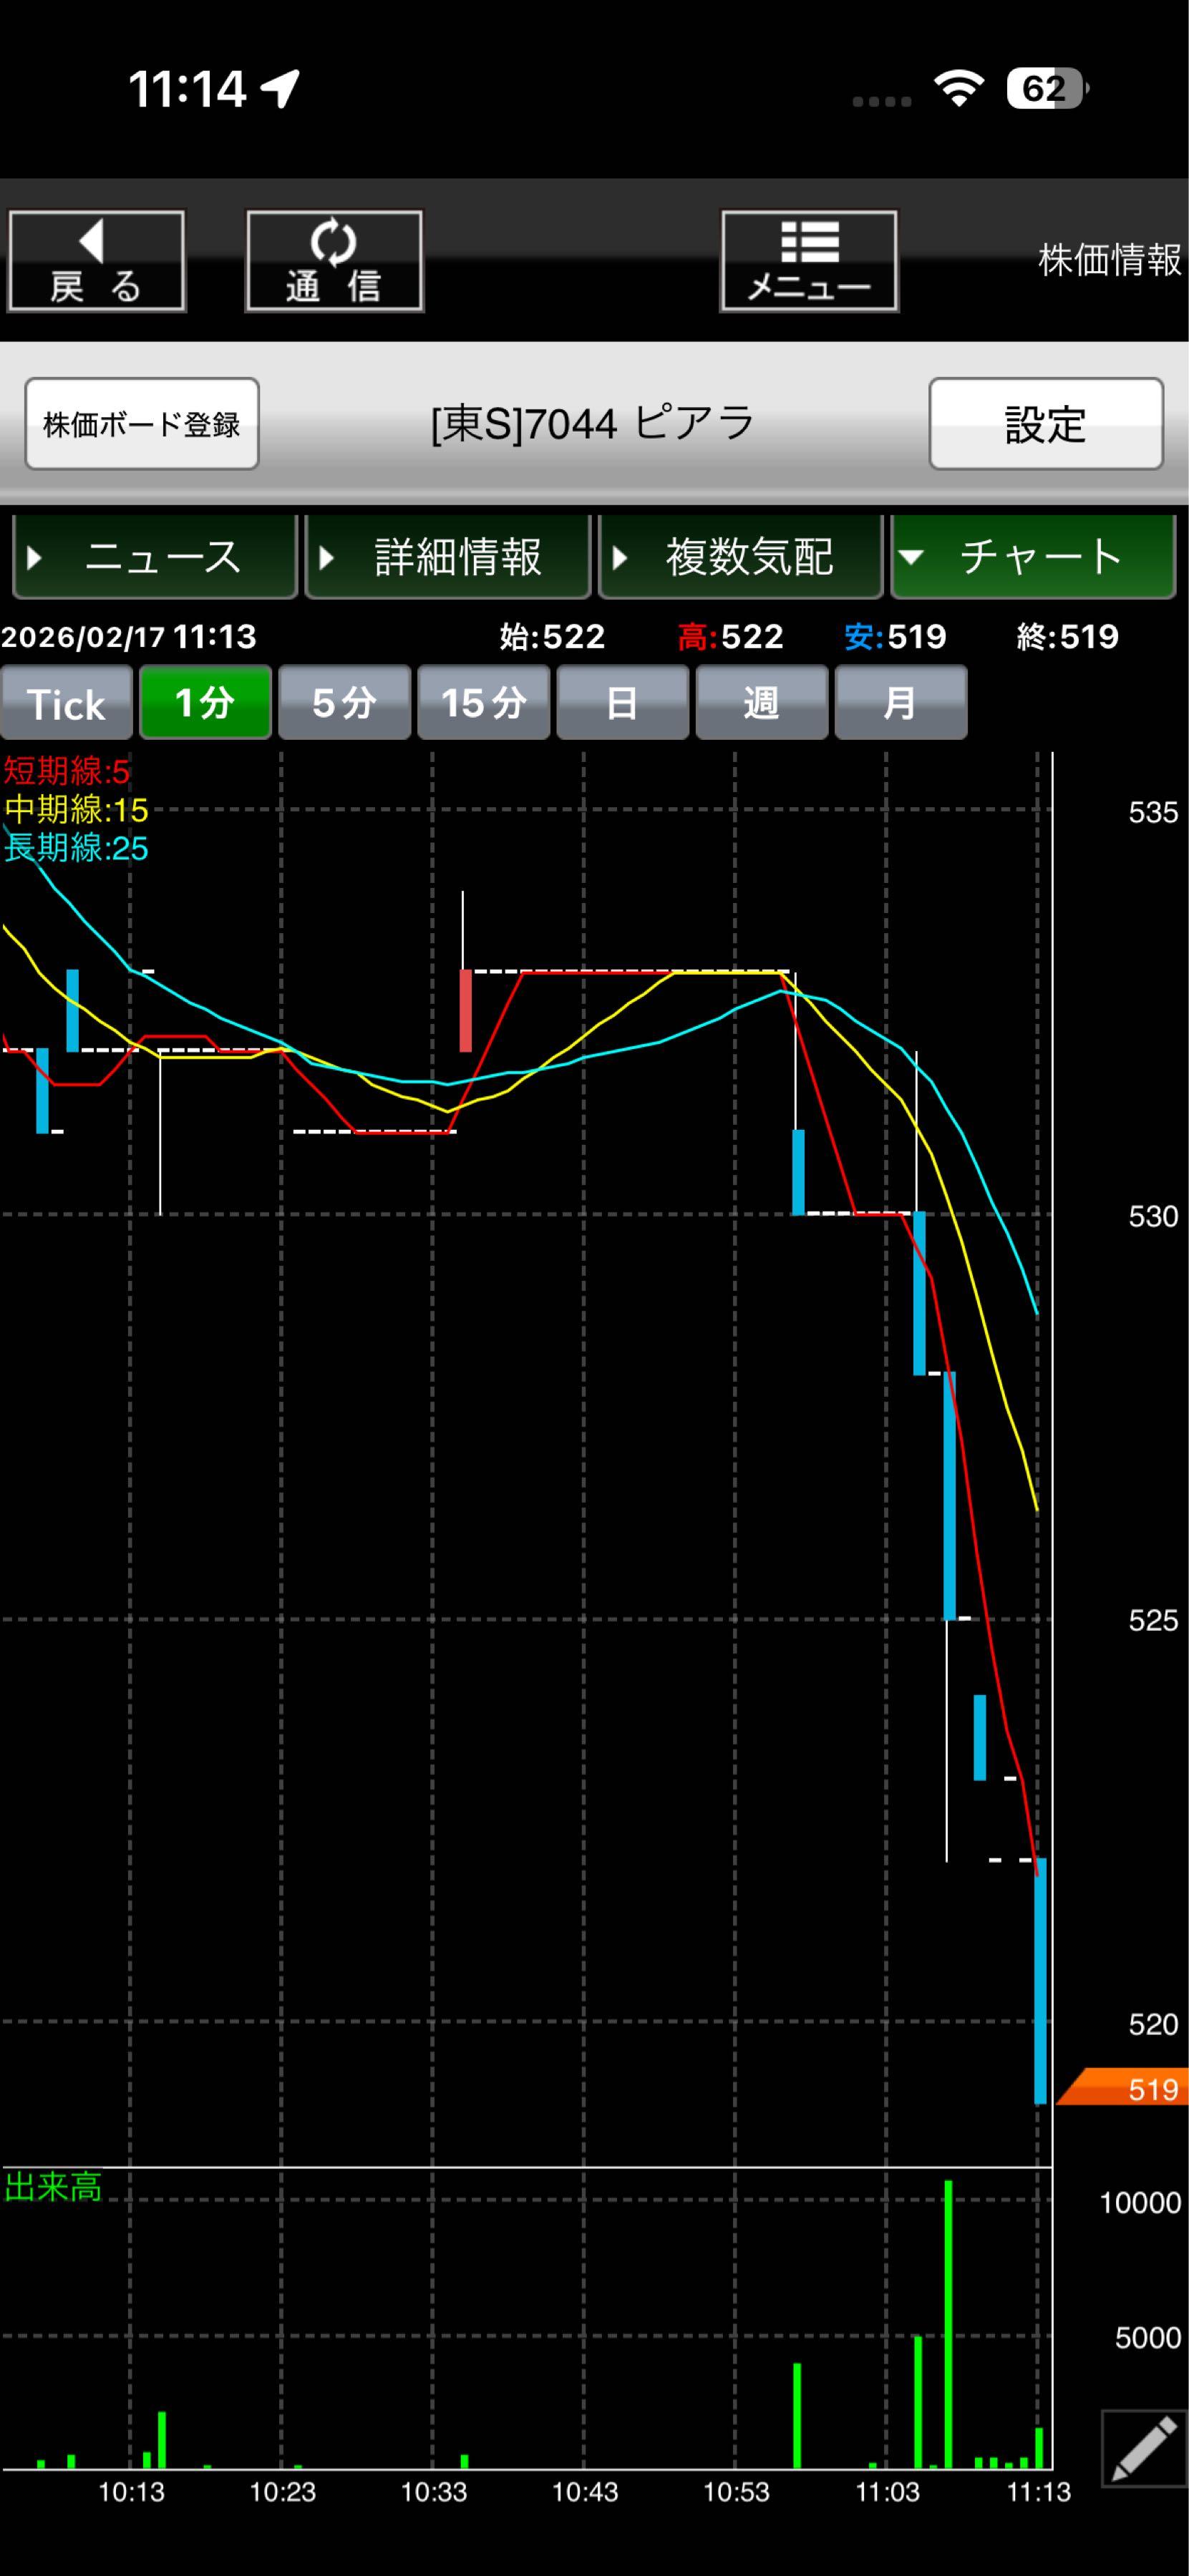The image size is (1189, 2576).
Task: Refresh data with the 通信 button
Action: [334, 261]
